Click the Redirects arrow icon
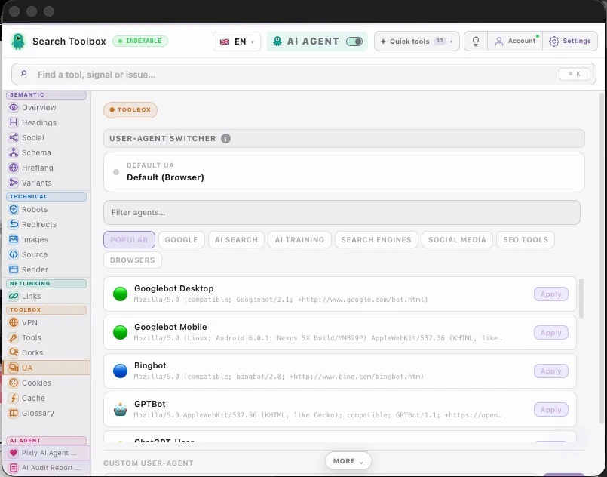The image size is (607, 477). [14, 224]
